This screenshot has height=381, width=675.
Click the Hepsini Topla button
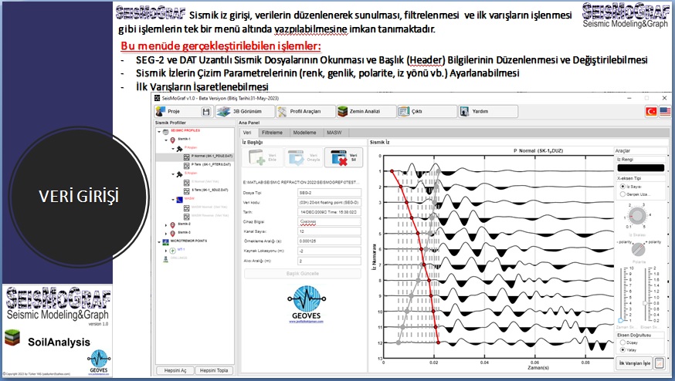click(214, 370)
